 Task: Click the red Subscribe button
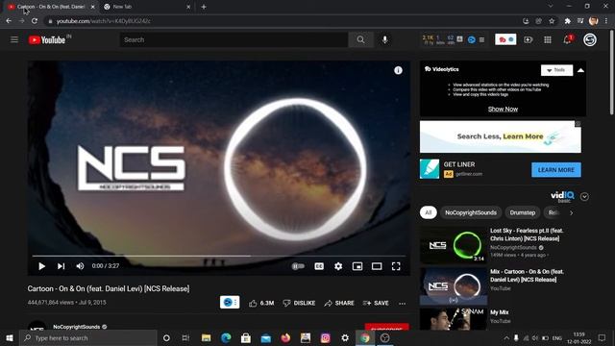pyautogui.click(x=386, y=327)
